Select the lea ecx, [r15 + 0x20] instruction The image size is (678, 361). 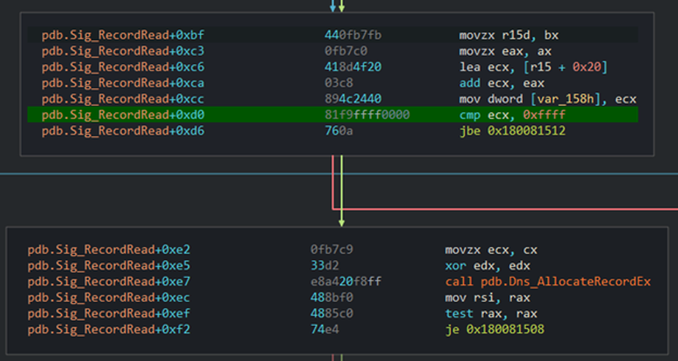click(532, 67)
